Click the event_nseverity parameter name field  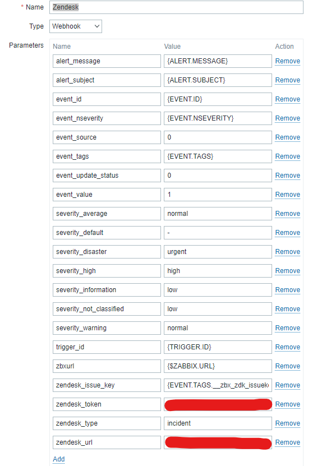[x=107, y=118]
